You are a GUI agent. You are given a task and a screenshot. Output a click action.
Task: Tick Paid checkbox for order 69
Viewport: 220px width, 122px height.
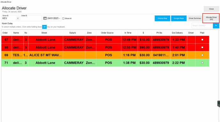tap(202, 55)
